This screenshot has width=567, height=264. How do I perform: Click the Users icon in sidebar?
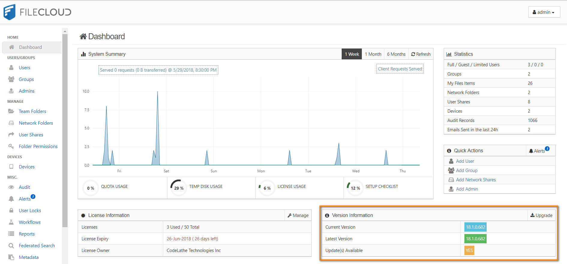[x=11, y=68]
